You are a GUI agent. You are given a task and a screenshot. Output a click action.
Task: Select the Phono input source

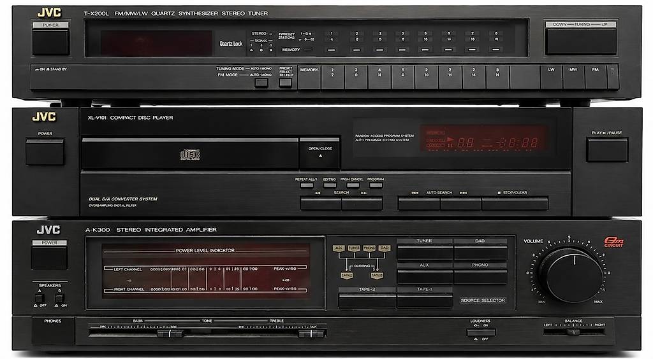481,277
